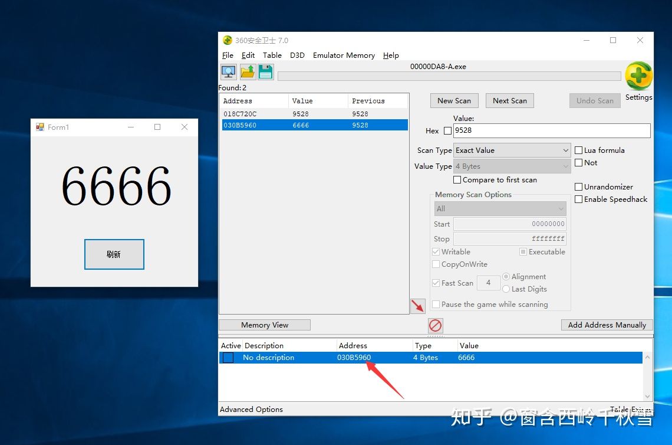Open the Help menu
The width and height of the screenshot is (672, 445).
pyautogui.click(x=391, y=55)
